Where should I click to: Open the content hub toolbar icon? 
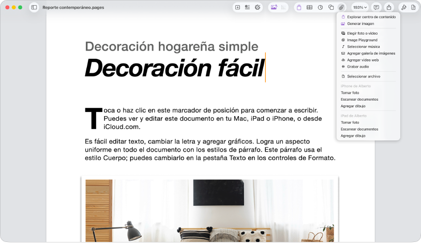(x=299, y=8)
